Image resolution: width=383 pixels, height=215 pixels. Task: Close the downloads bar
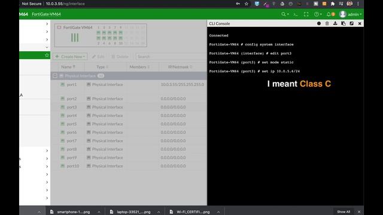[359, 212]
